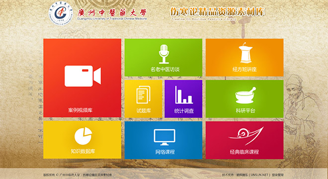
Task: Select the podium icon for 经方班讲座
Action: click(x=246, y=53)
